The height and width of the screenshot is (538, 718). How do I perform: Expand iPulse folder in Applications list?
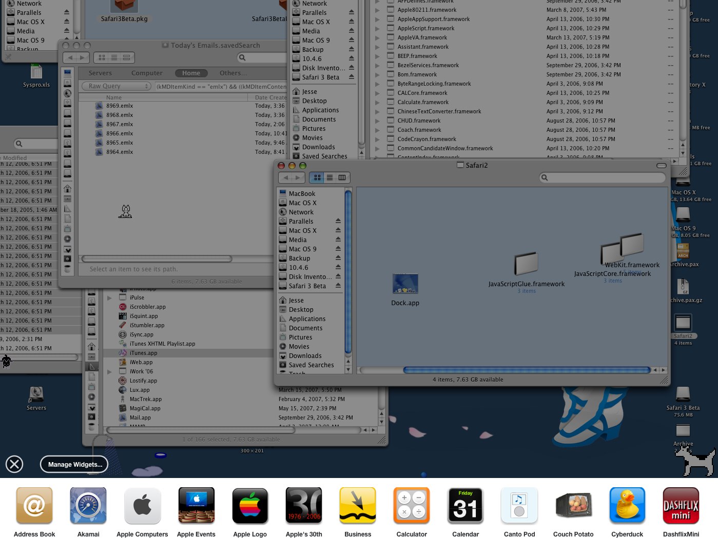pos(109,297)
